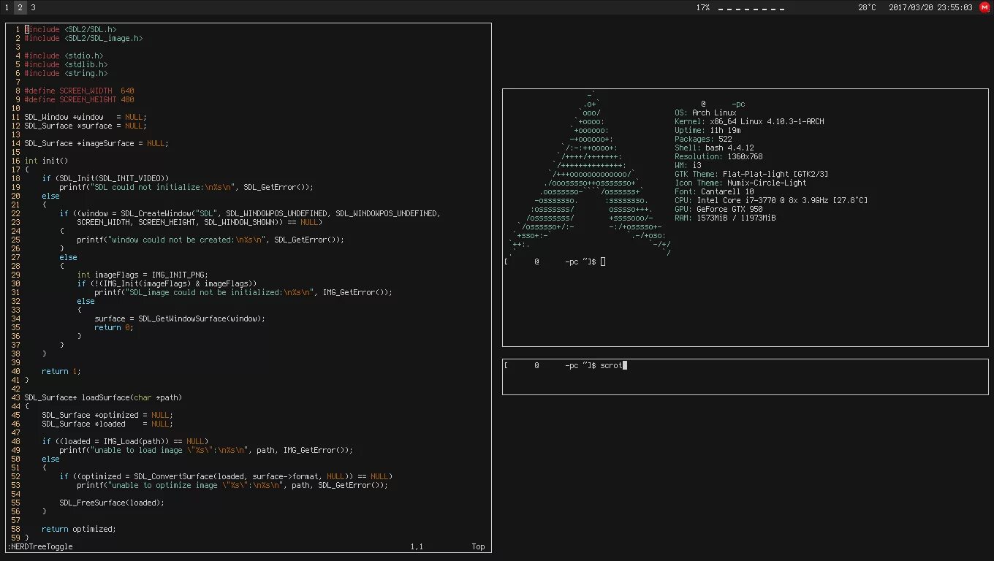Click the SDL_Surface *optimized = NULL line
The width and height of the screenshot is (994, 561).
point(107,415)
